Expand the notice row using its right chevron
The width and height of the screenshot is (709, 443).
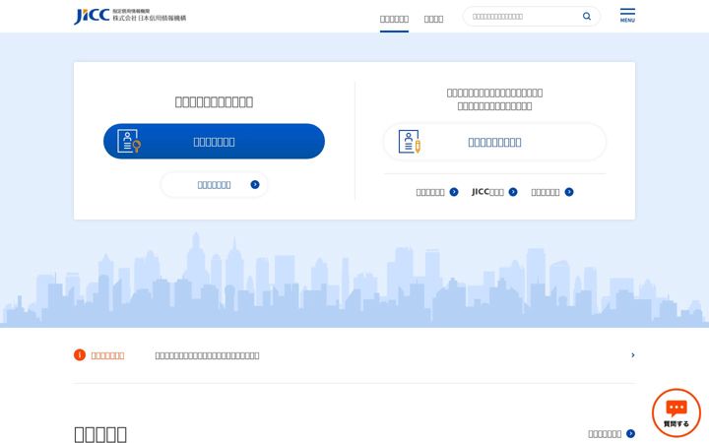632,355
